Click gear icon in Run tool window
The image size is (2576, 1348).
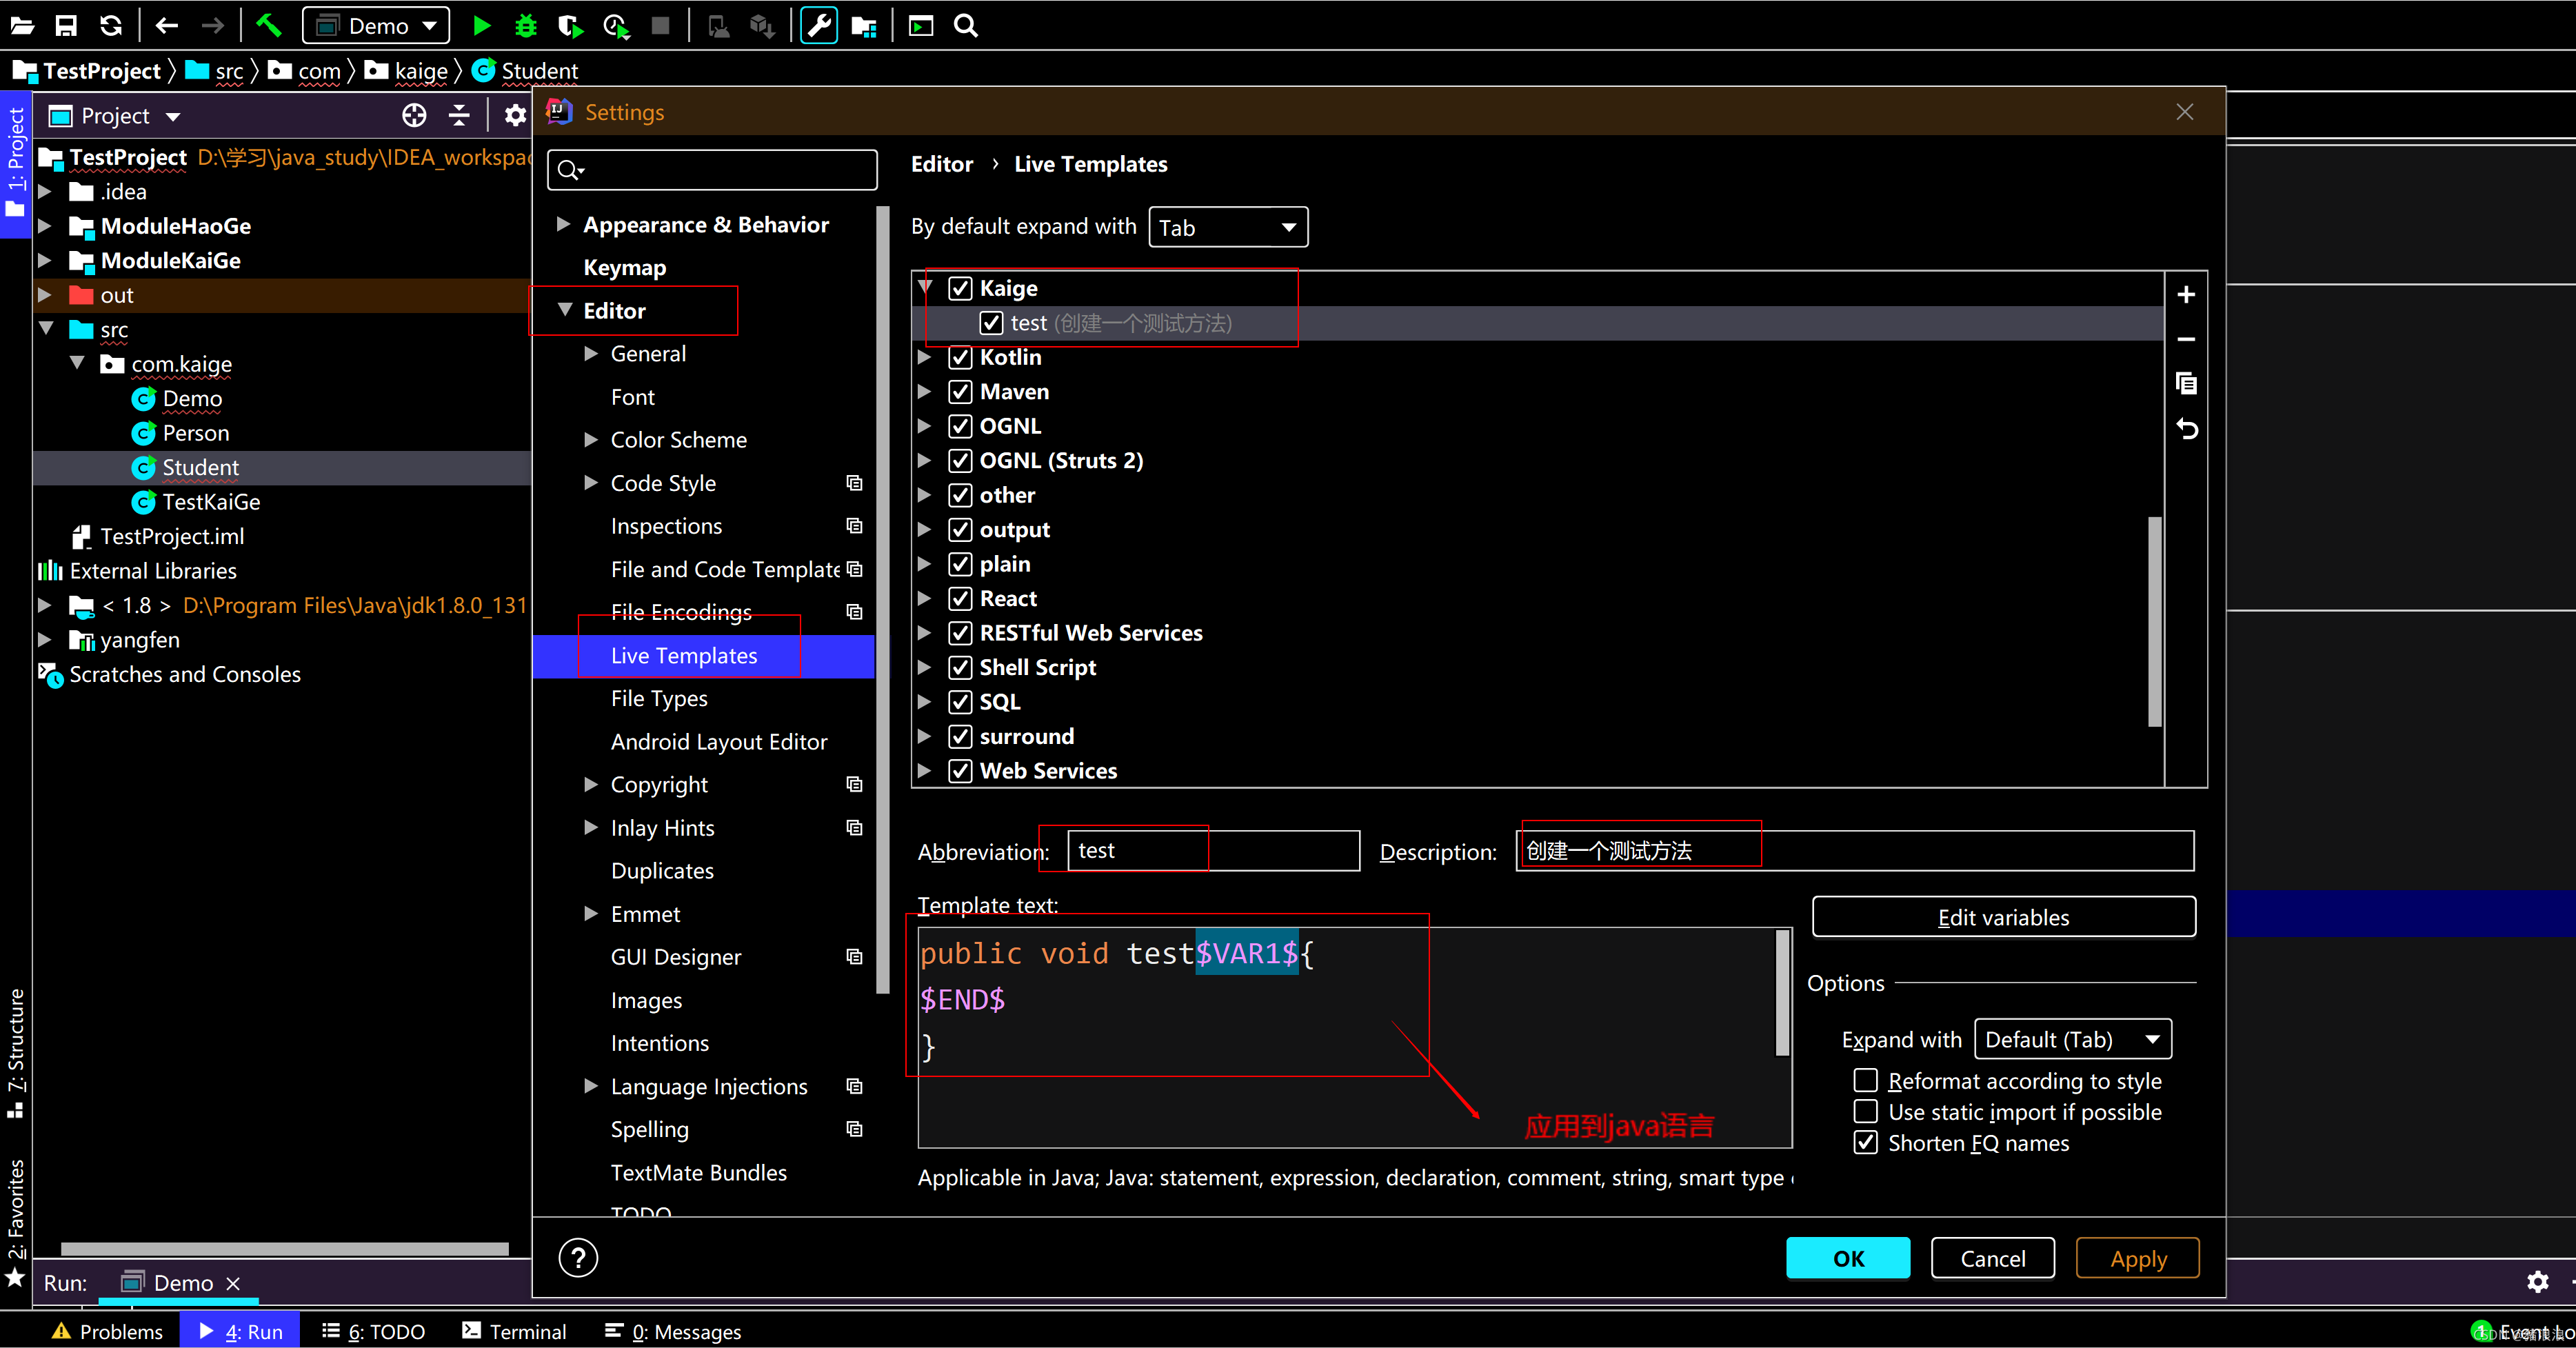coord(2537,1282)
